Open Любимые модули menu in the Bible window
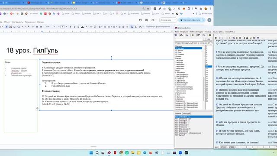The height and width of the screenshot is (156, 277). click(x=196, y=32)
